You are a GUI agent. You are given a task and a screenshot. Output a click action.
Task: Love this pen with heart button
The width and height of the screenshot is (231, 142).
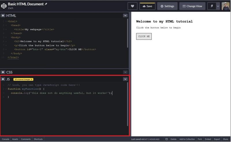tap(133, 6)
